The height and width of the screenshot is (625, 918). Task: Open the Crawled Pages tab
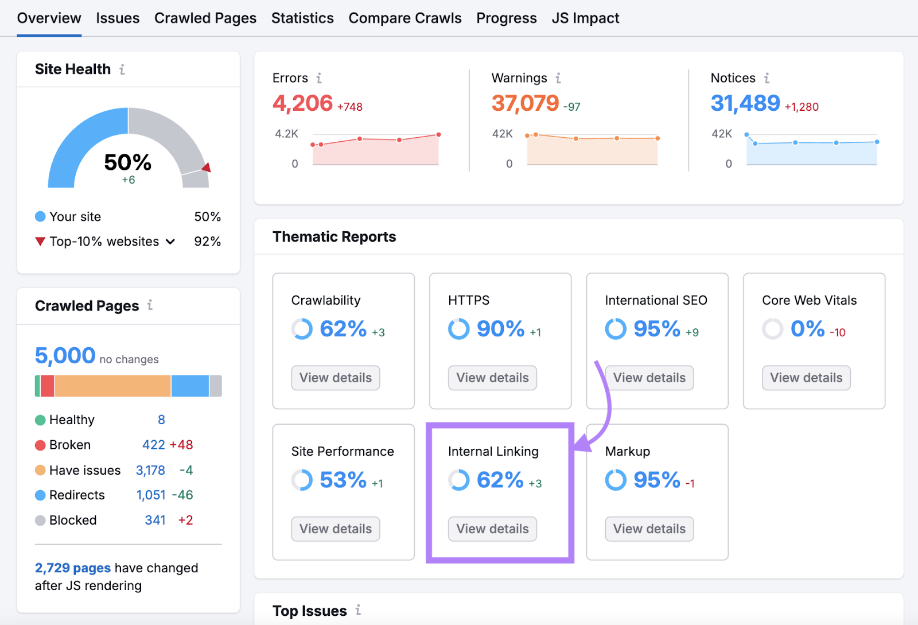tap(205, 18)
